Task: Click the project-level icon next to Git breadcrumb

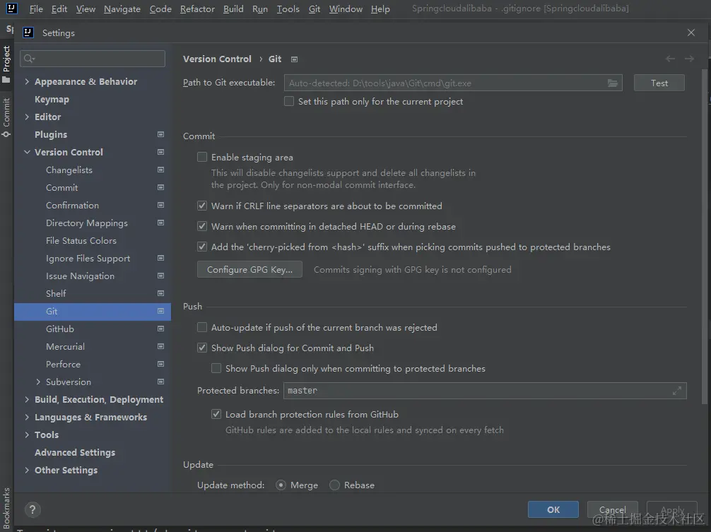Action: pyautogui.click(x=294, y=59)
